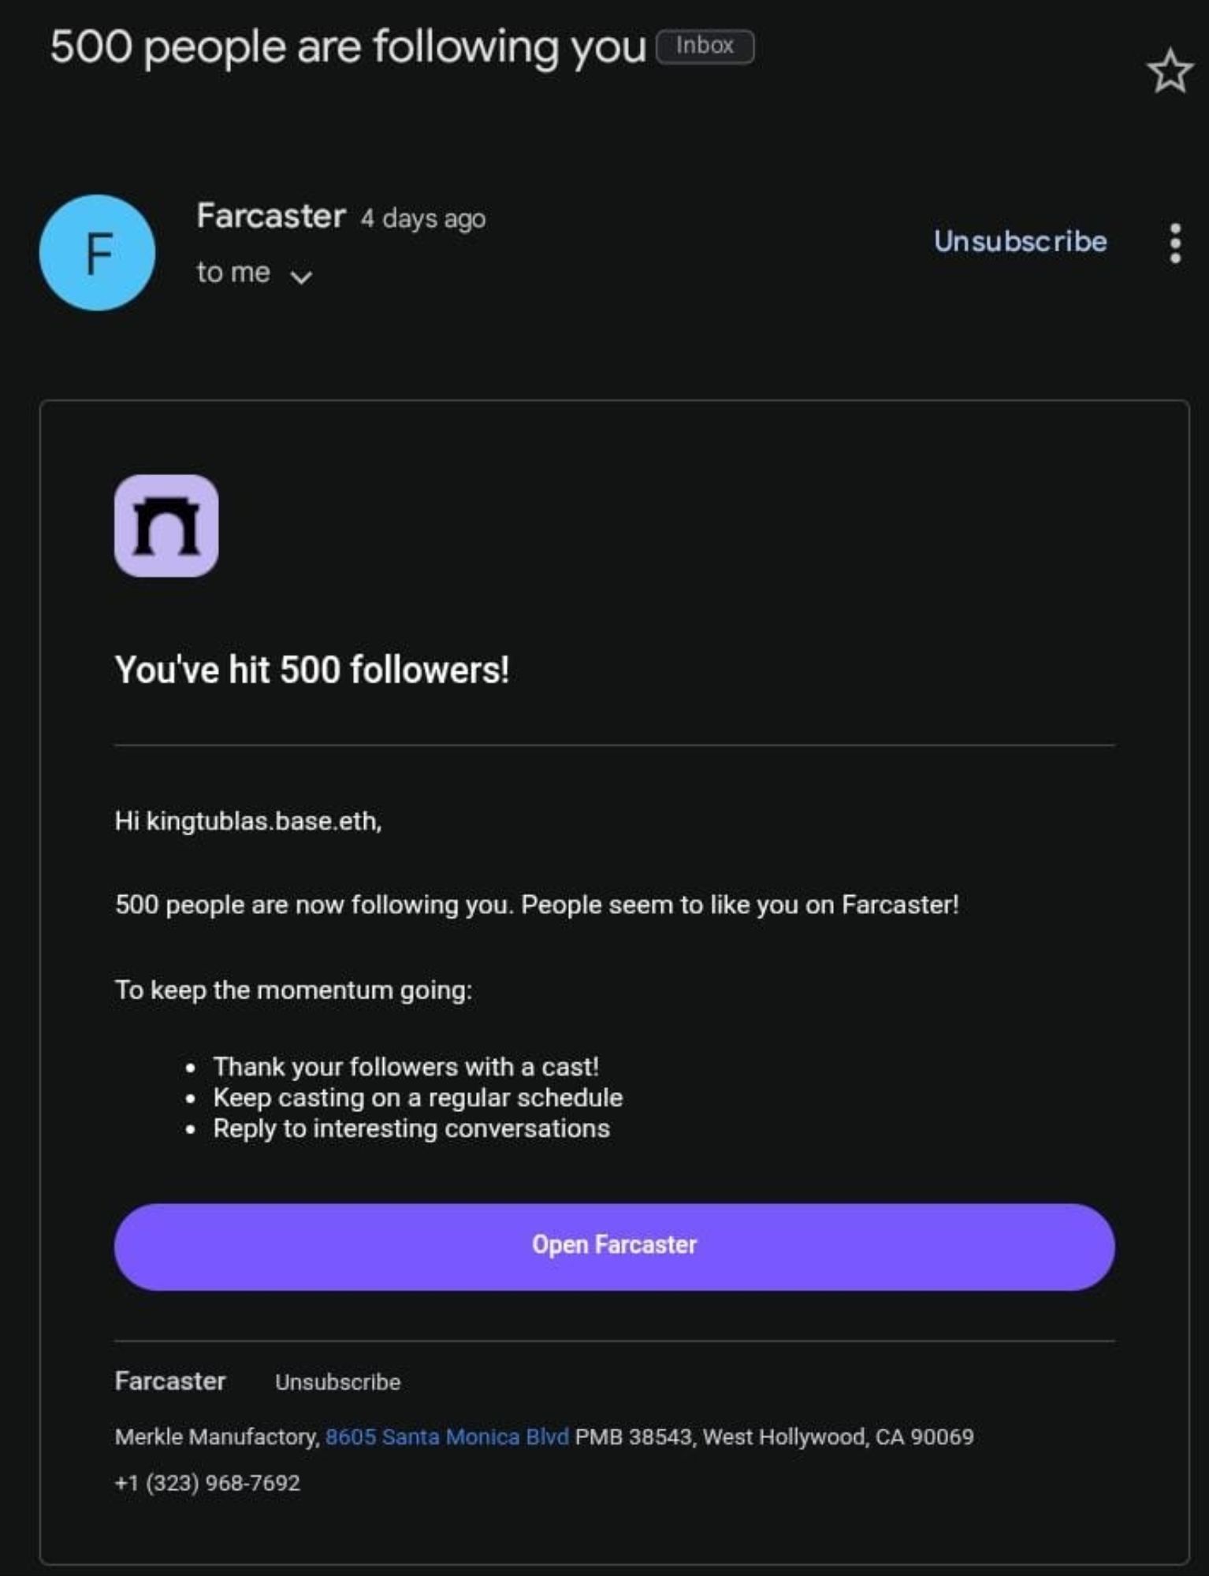Click the blue F sender avatar
This screenshot has height=1576, width=1209.
(x=97, y=253)
